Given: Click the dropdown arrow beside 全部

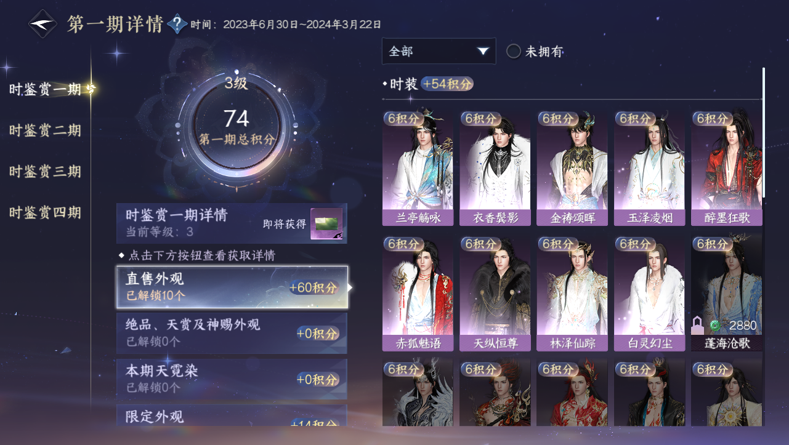Looking at the screenshot, I should pyautogui.click(x=483, y=51).
